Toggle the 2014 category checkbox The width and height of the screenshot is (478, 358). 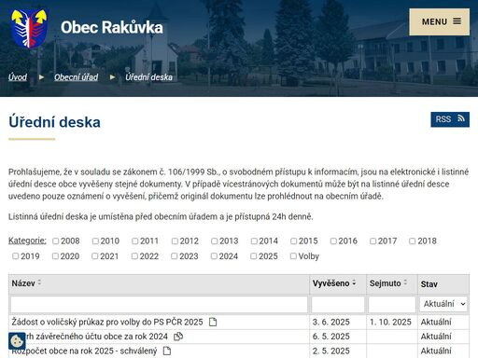tap(254, 241)
